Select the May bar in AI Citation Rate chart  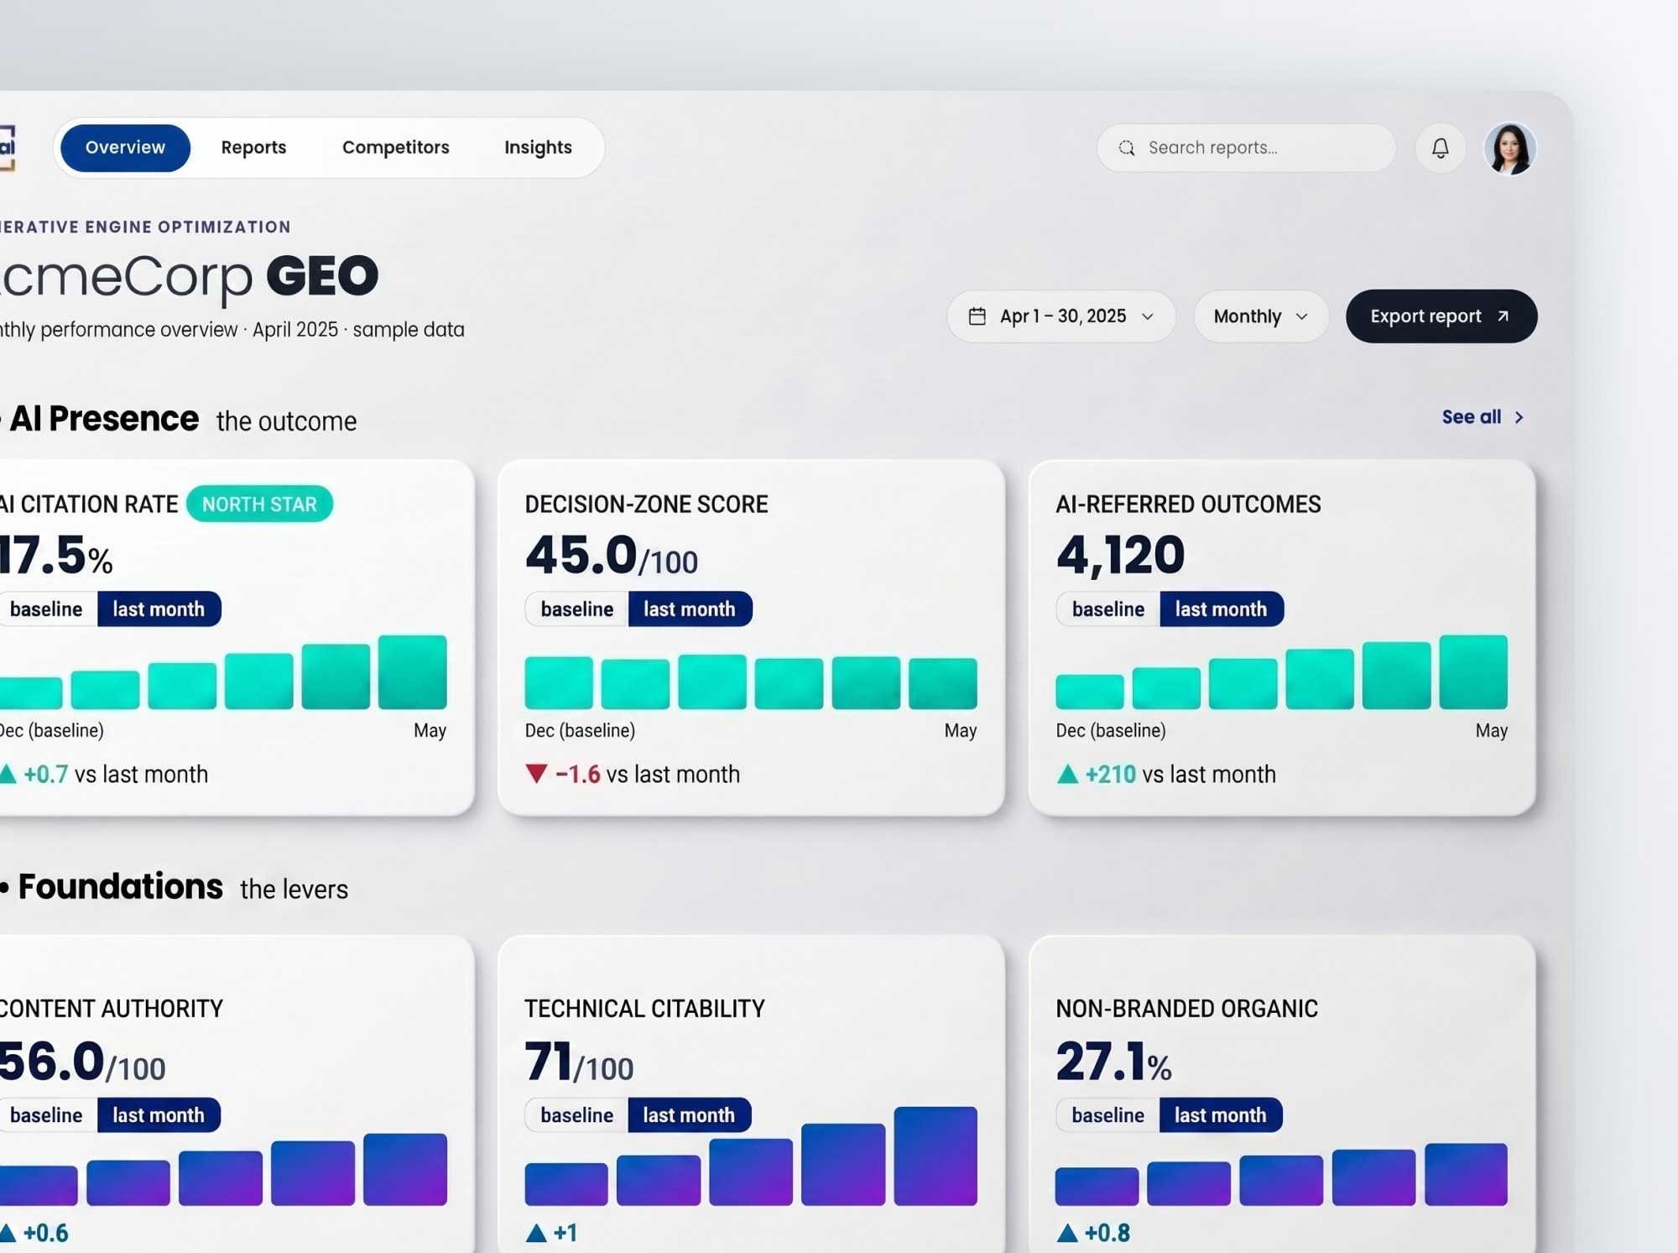pos(413,672)
